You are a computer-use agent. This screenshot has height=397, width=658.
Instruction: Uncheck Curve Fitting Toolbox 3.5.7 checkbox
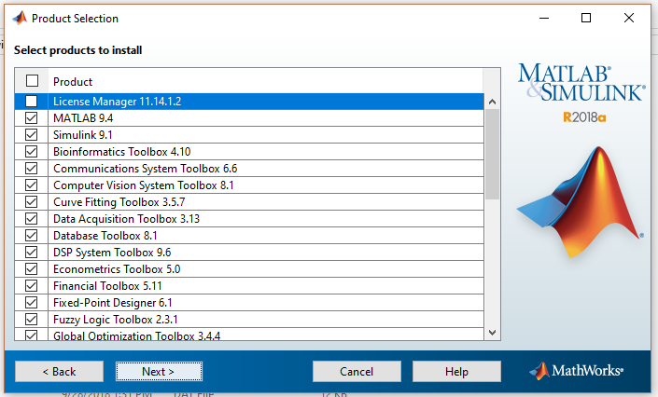(31, 201)
